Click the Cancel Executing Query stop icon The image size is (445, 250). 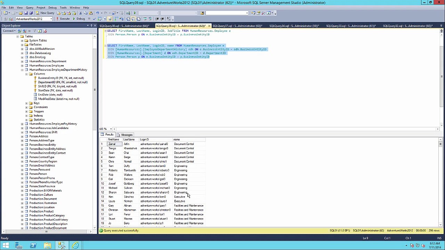[x=89, y=19]
